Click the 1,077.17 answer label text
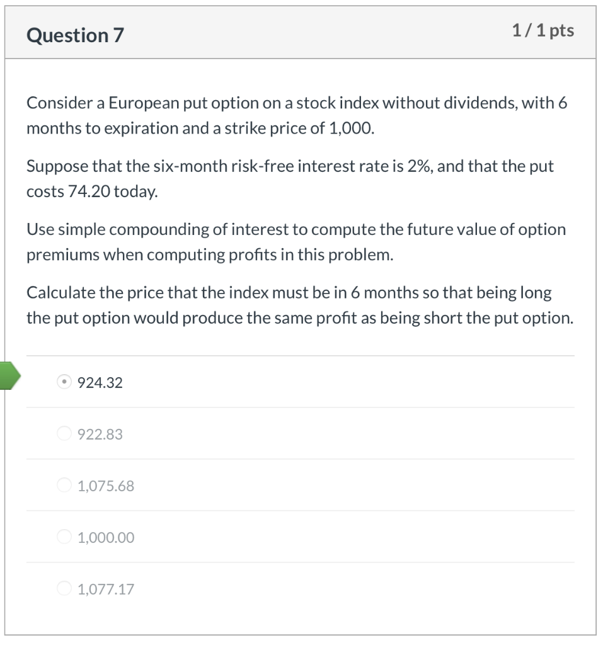This screenshot has width=603, height=645. [106, 589]
